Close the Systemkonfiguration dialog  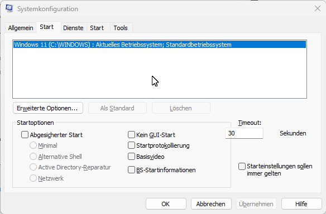pos(318,8)
